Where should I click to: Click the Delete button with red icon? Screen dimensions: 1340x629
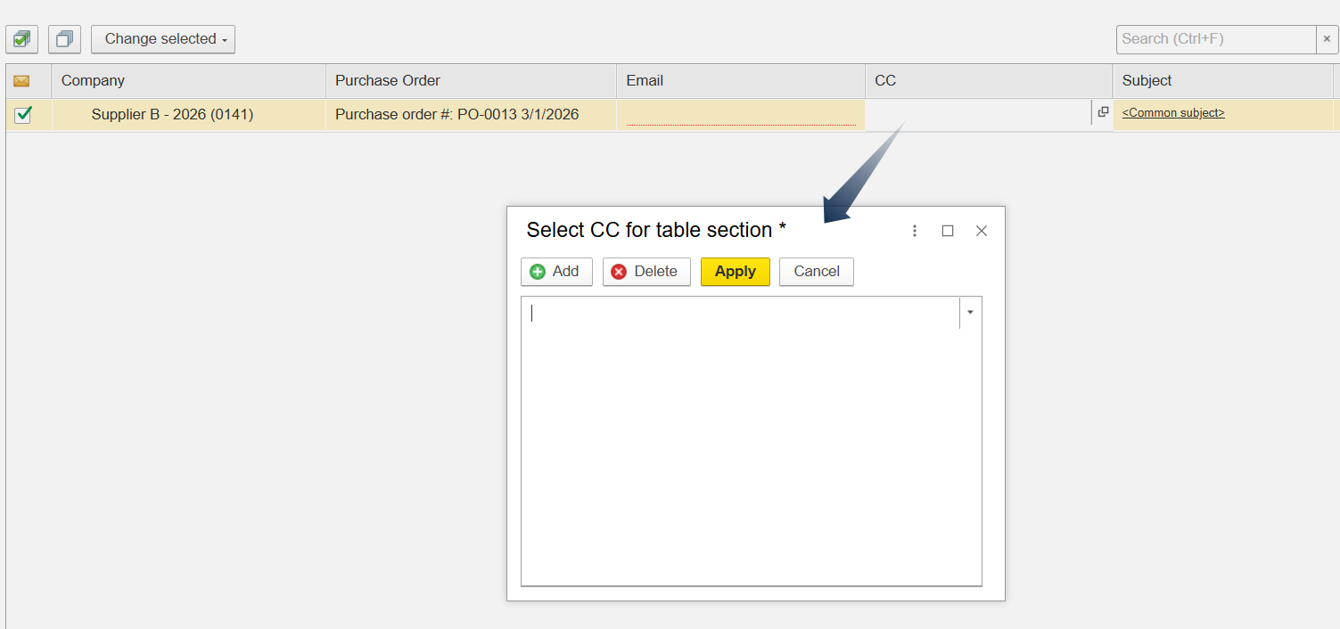(646, 272)
